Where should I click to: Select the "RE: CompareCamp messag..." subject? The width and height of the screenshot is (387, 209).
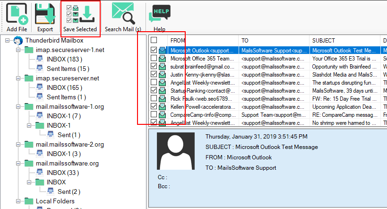pos(344,115)
